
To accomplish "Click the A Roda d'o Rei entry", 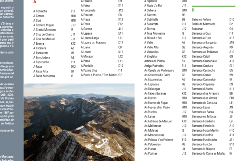I will (155, 6).
